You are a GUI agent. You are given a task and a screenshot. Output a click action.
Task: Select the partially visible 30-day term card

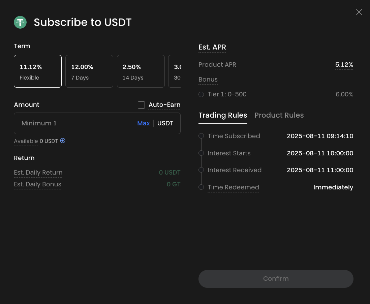175,71
